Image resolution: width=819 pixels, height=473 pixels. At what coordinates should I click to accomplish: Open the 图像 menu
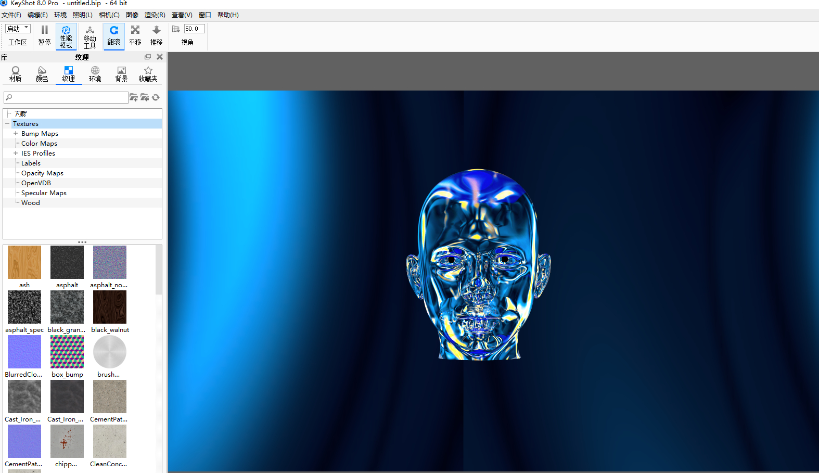[x=132, y=15]
